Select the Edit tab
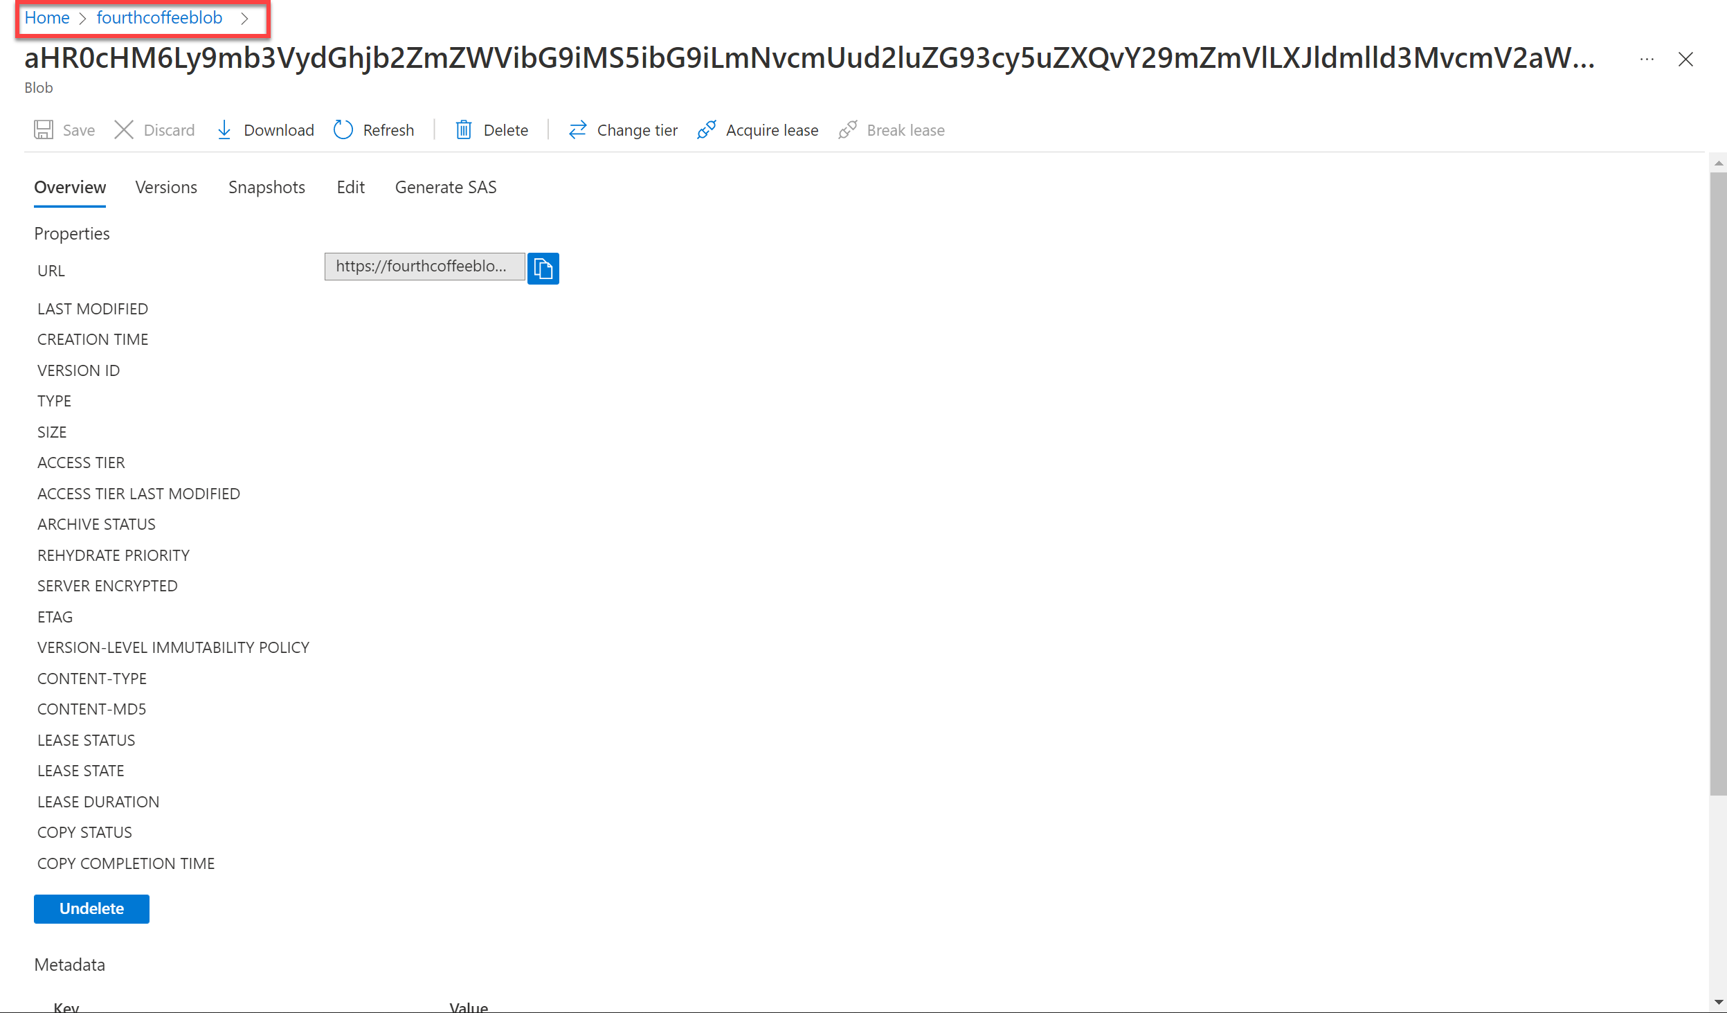 (350, 187)
